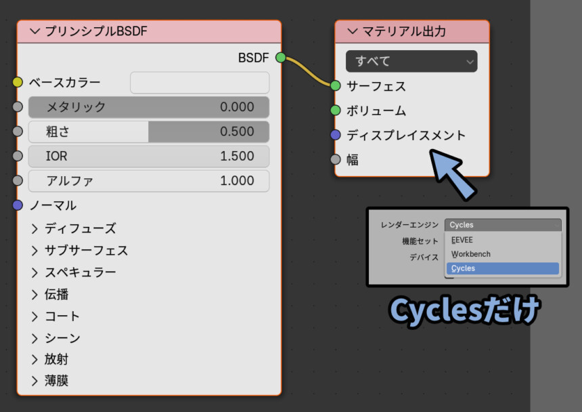This screenshot has width=582, height=412.
Task: Click the プリンシプルBSDF node title
Action: (96, 31)
